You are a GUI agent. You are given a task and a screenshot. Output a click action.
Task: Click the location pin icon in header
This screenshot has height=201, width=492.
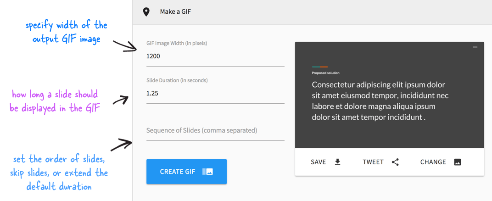tap(146, 12)
